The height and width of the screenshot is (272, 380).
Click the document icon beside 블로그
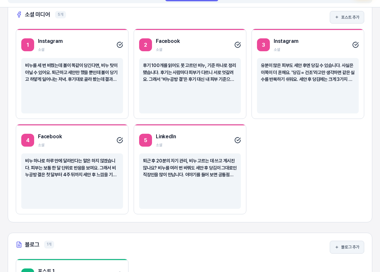click(x=19, y=245)
